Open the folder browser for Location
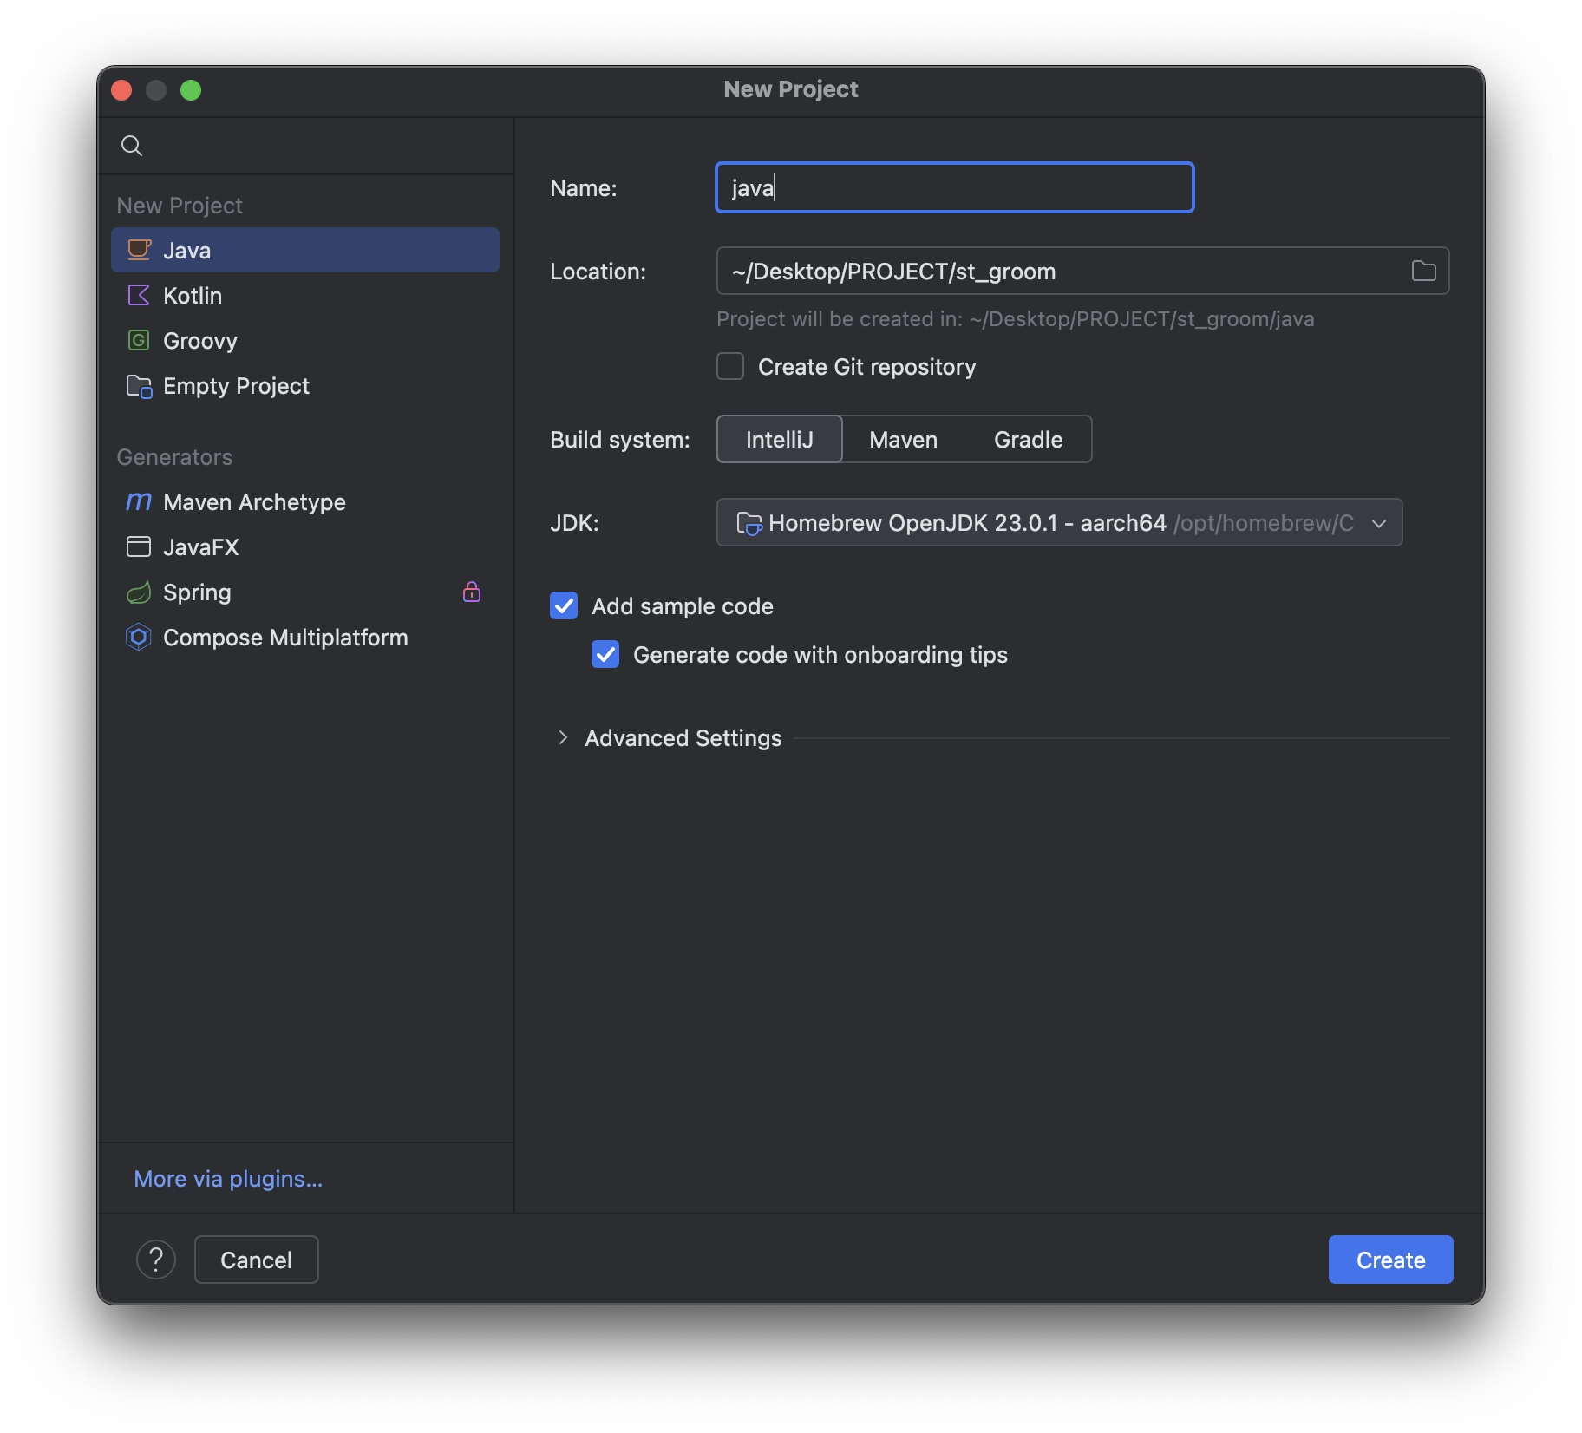Image resolution: width=1582 pixels, height=1433 pixels. click(x=1423, y=271)
